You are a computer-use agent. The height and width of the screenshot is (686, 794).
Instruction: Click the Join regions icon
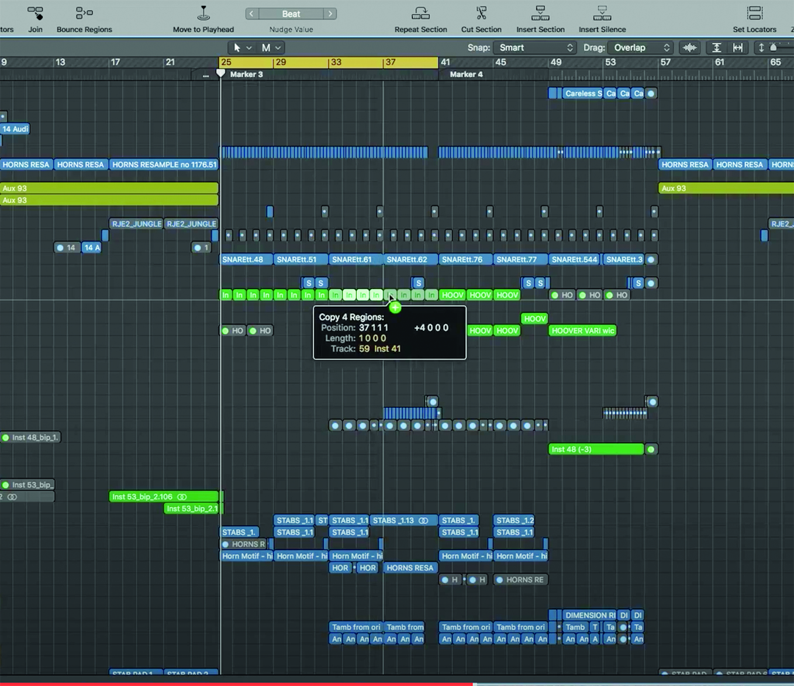35,13
